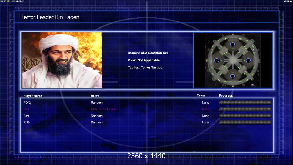Click RN8's loading progress bar
Screen dimensions: 293x165
pos(245,122)
